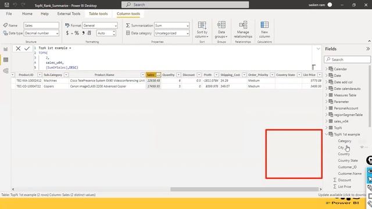Click the scroll right arrow
The height and width of the screenshot is (209, 372).
click(320, 189)
